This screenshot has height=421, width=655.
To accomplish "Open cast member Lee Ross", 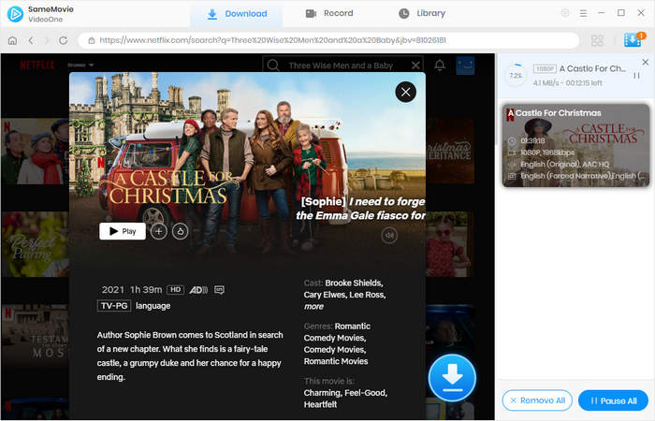I will point(368,295).
